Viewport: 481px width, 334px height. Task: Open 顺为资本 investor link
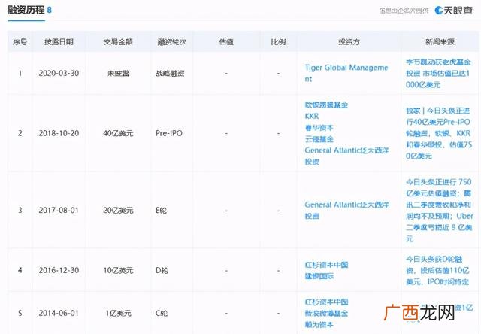tap(319, 324)
